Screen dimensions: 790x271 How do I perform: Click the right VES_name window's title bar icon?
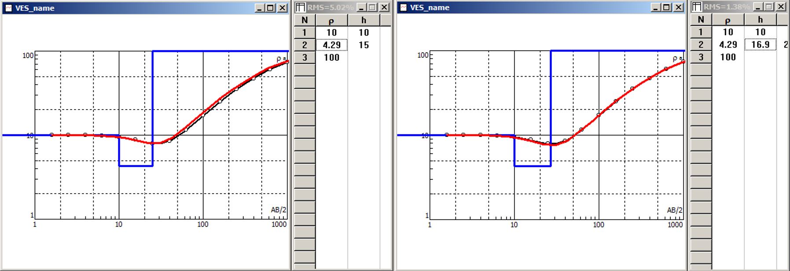403,7
